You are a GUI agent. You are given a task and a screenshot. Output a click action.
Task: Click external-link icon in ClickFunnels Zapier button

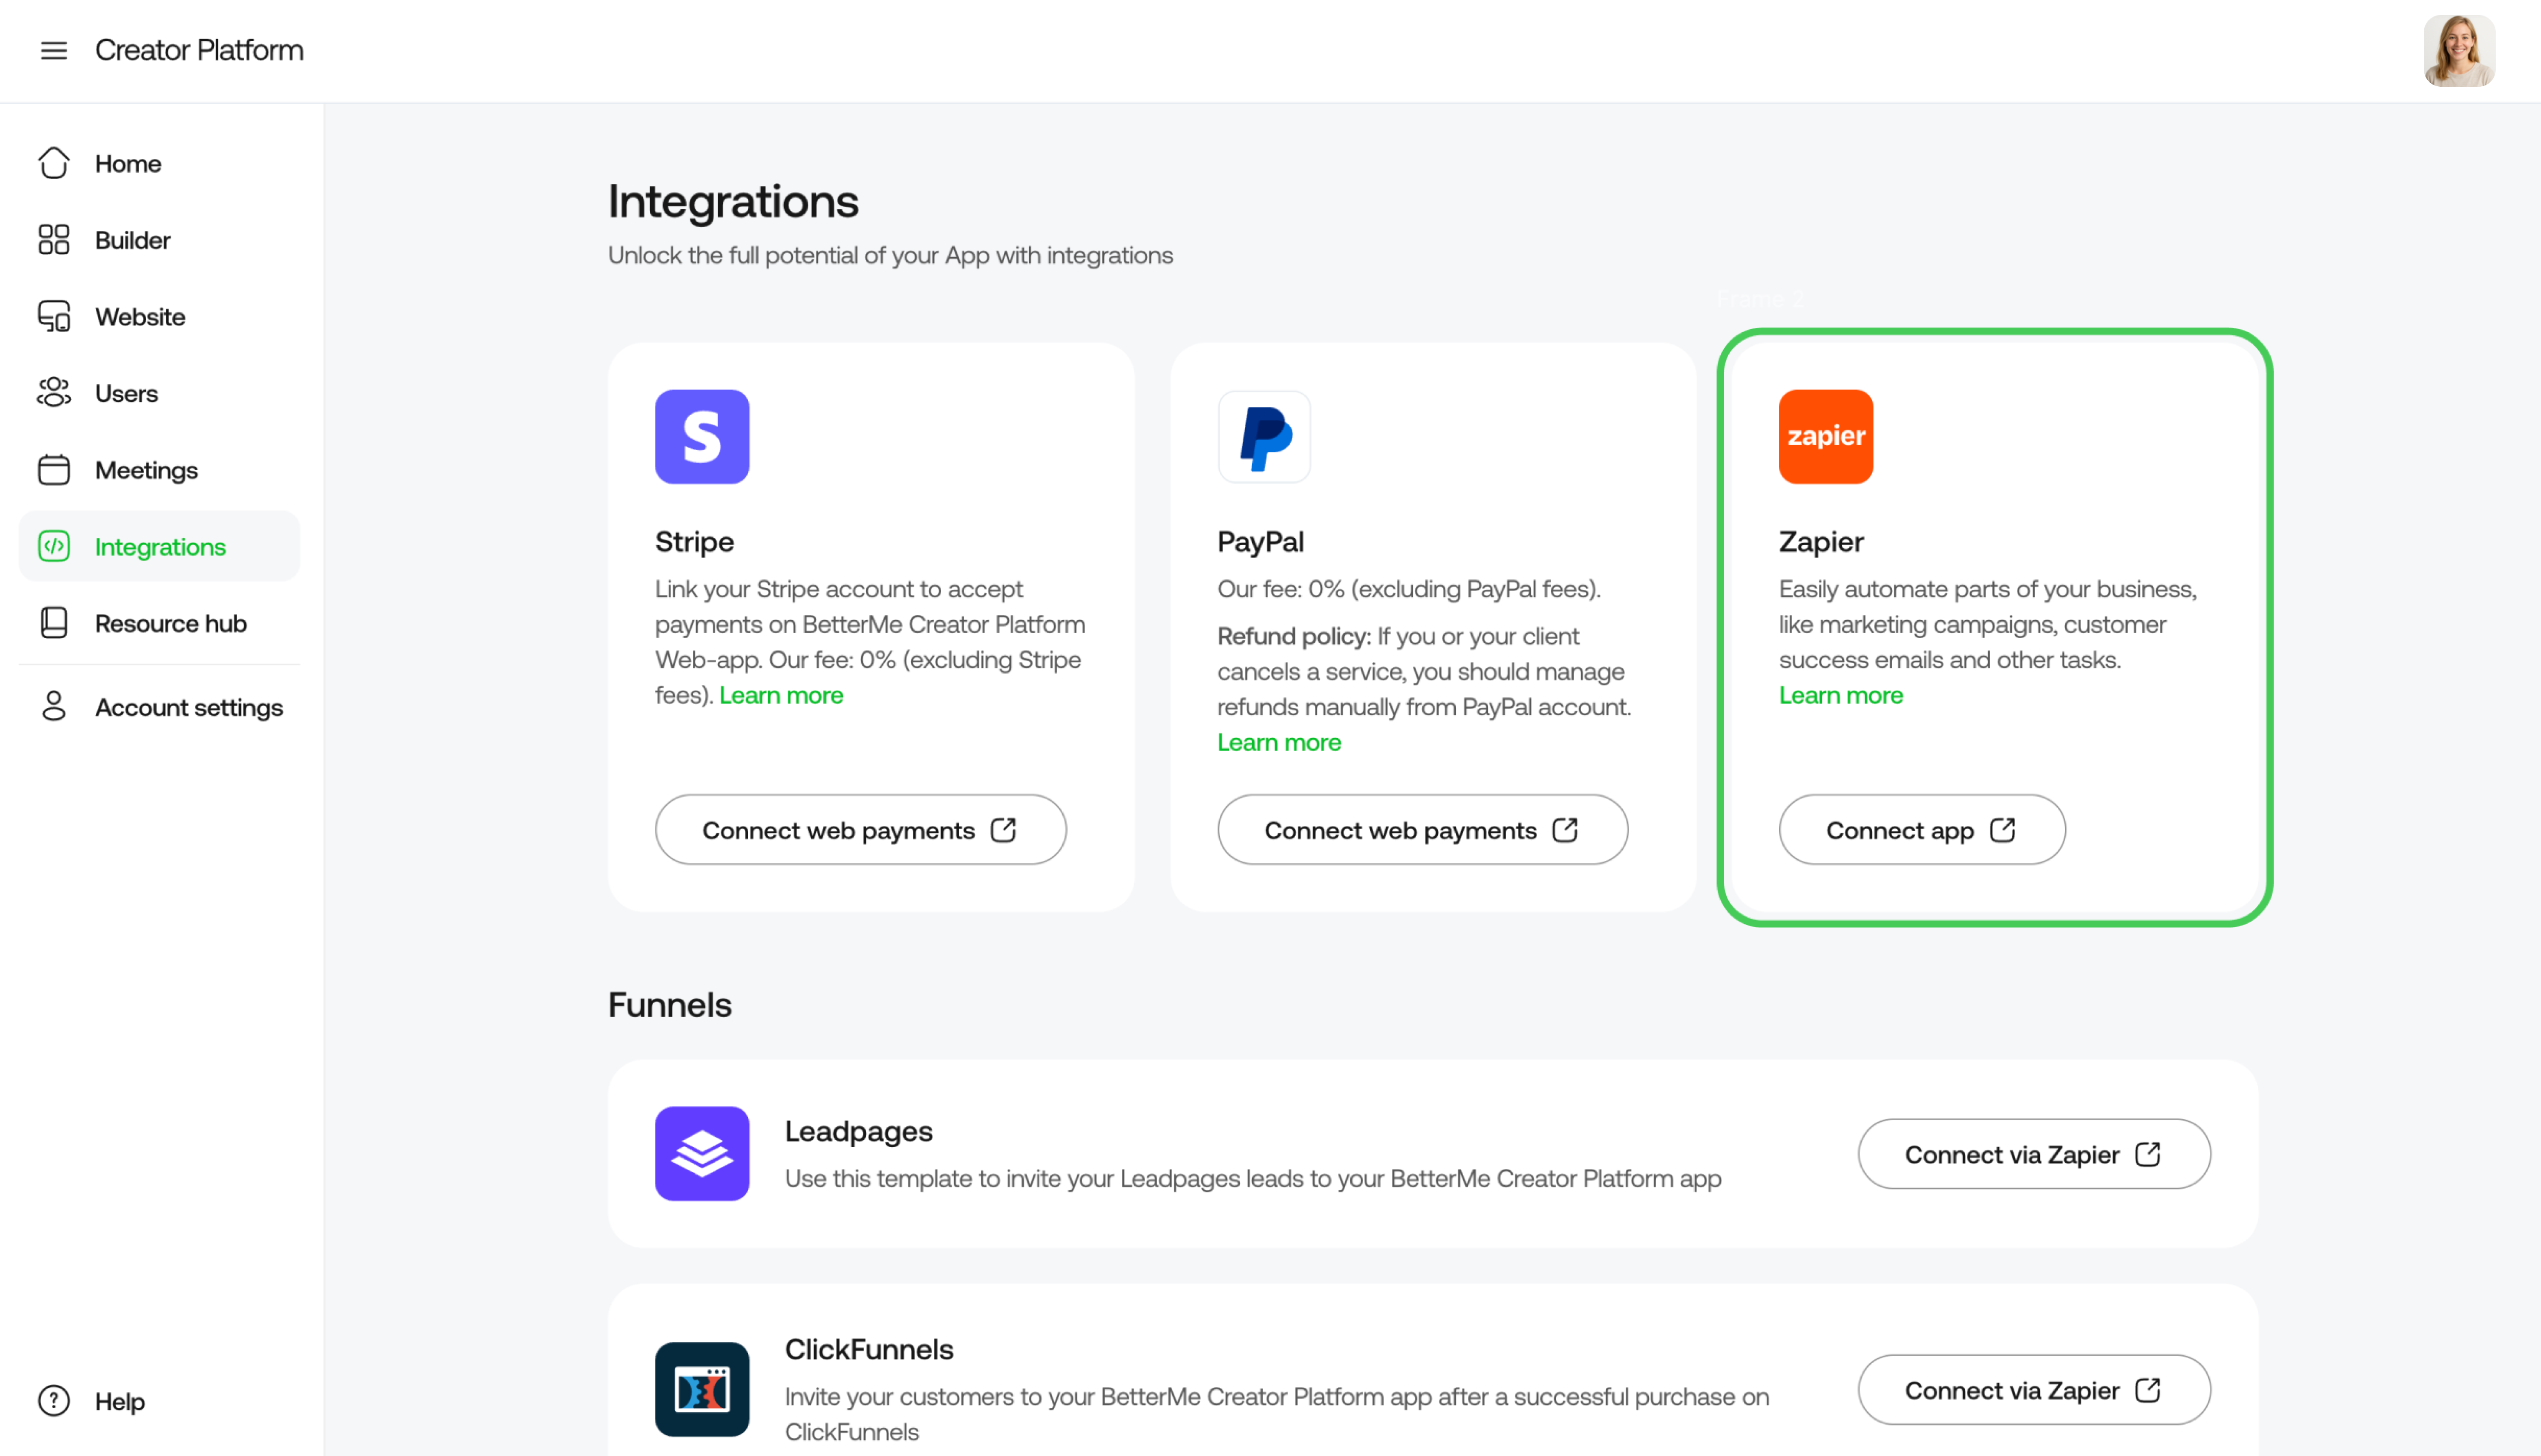(2148, 1390)
